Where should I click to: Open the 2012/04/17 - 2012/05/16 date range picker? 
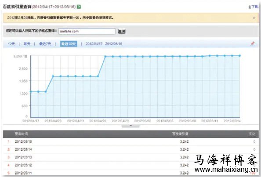pyautogui.click(x=104, y=44)
